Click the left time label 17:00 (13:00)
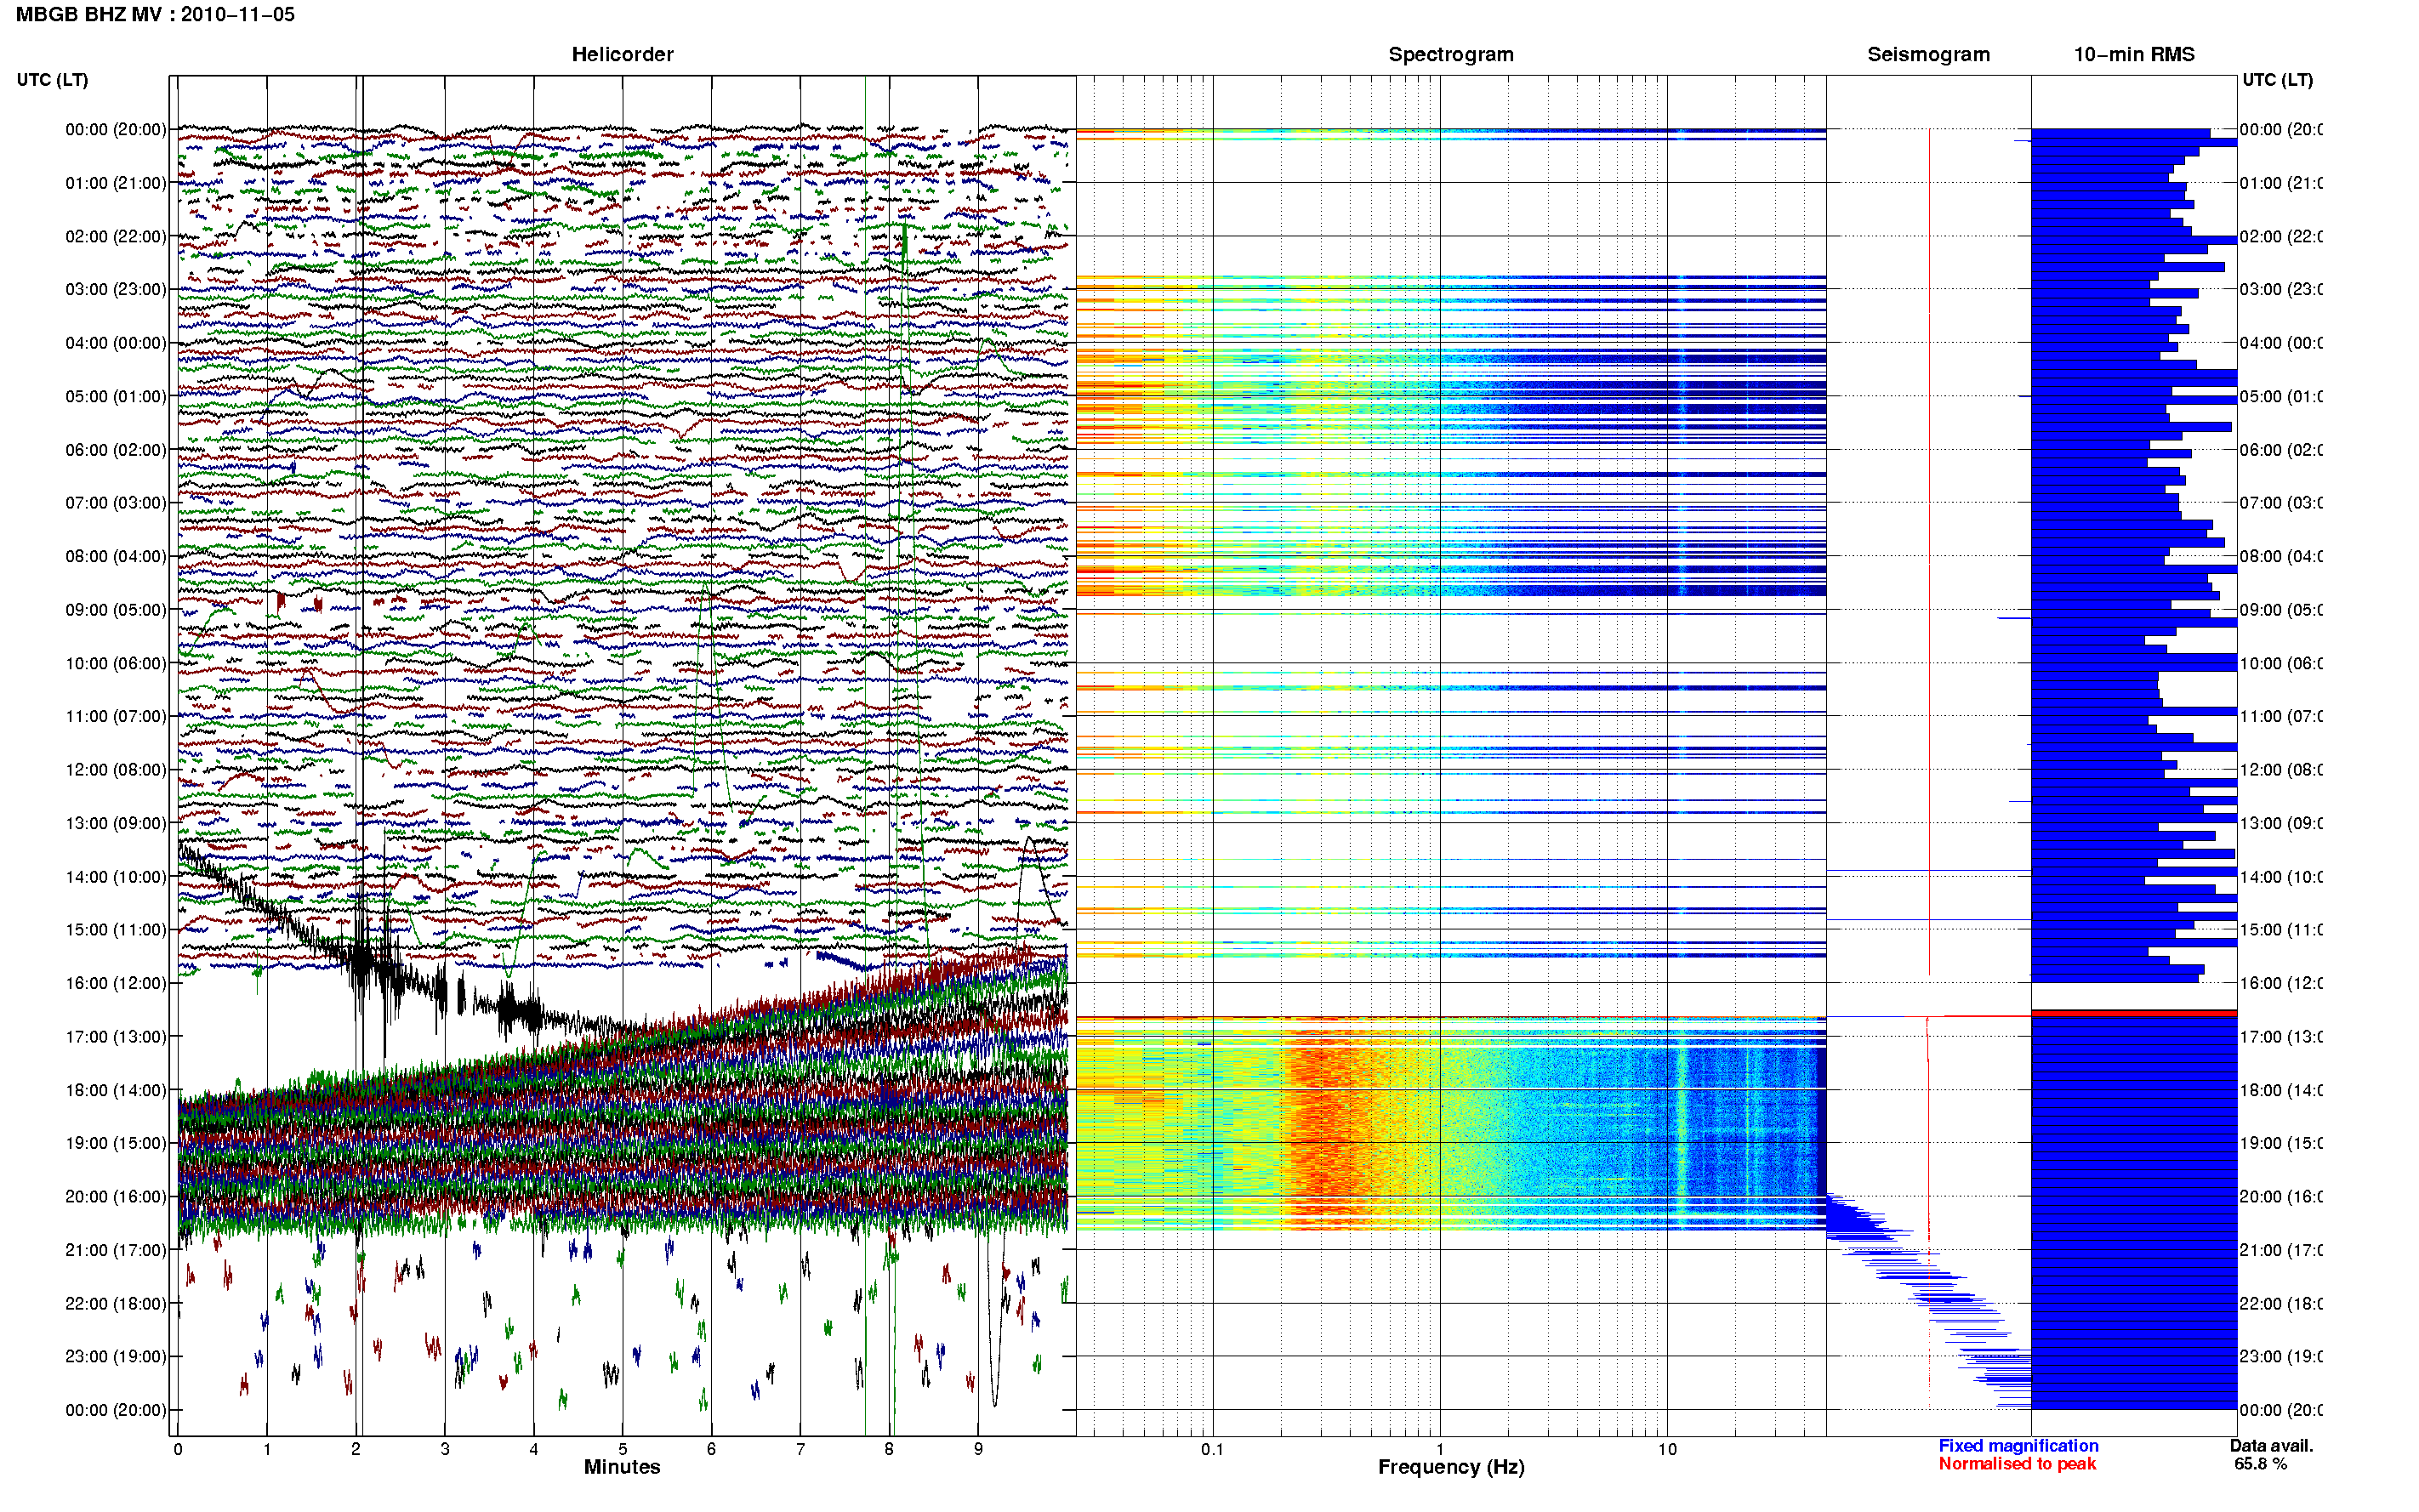This screenshot has width=2419, height=1512. [116, 1037]
